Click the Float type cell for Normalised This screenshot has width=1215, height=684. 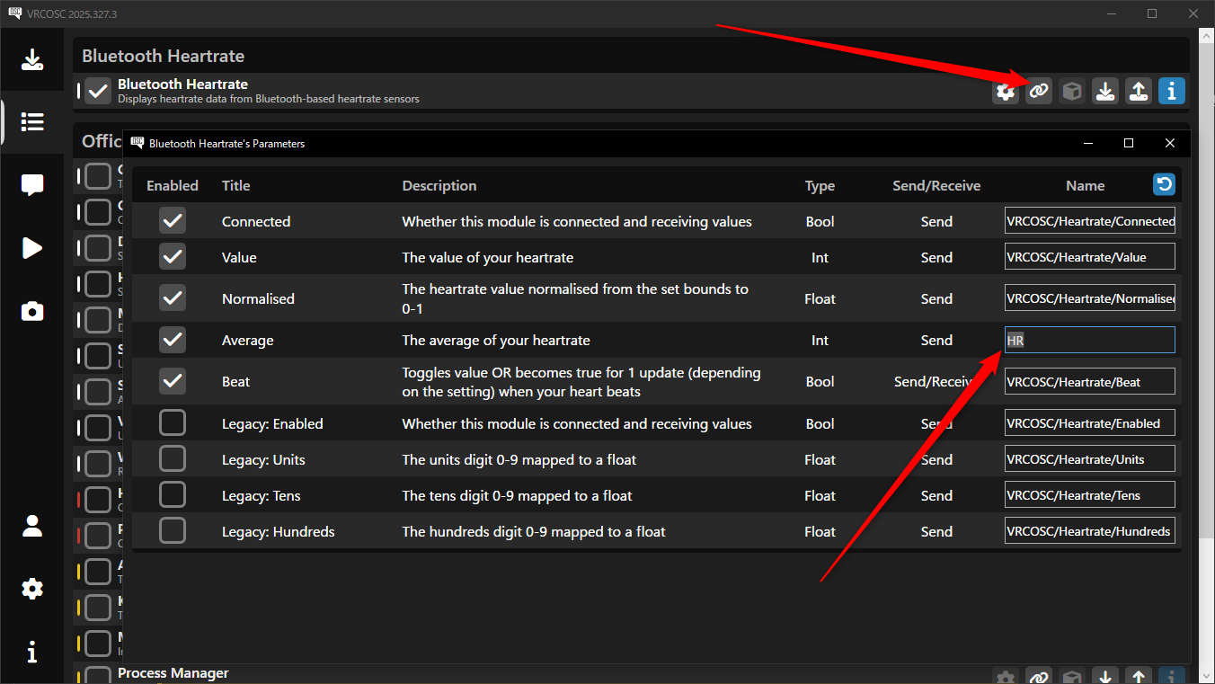click(x=820, y=298)
